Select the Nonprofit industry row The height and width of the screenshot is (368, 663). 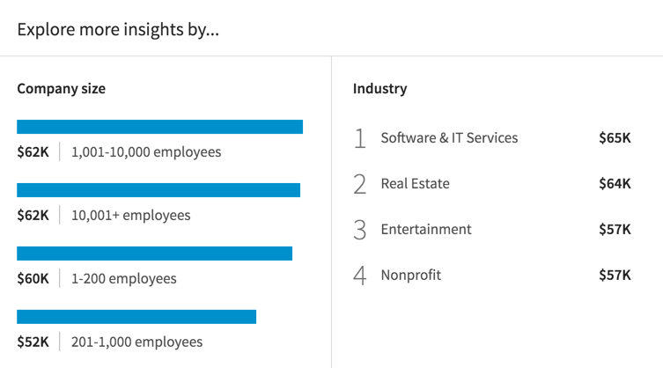pos(492,275)
